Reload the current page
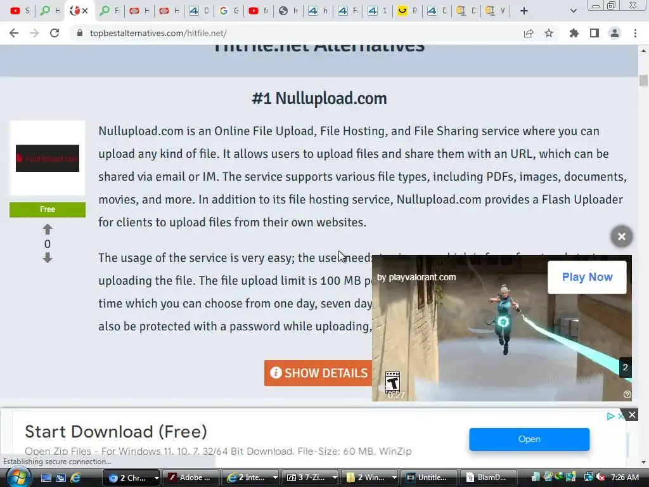The image size is (649, 487). [x=55, y=33]
